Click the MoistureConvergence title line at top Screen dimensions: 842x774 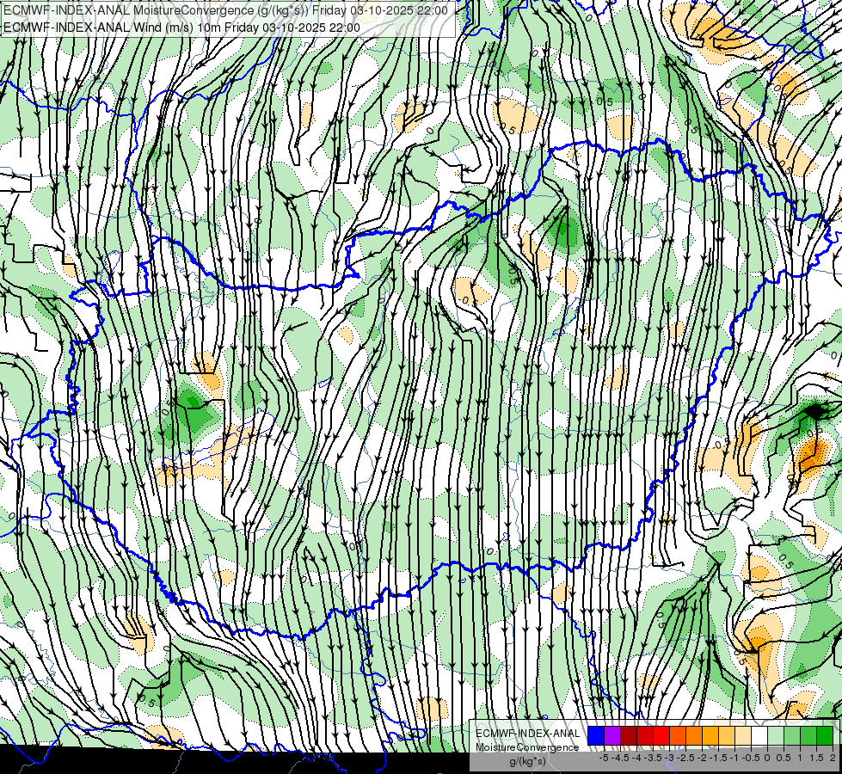tap(225, 10)
